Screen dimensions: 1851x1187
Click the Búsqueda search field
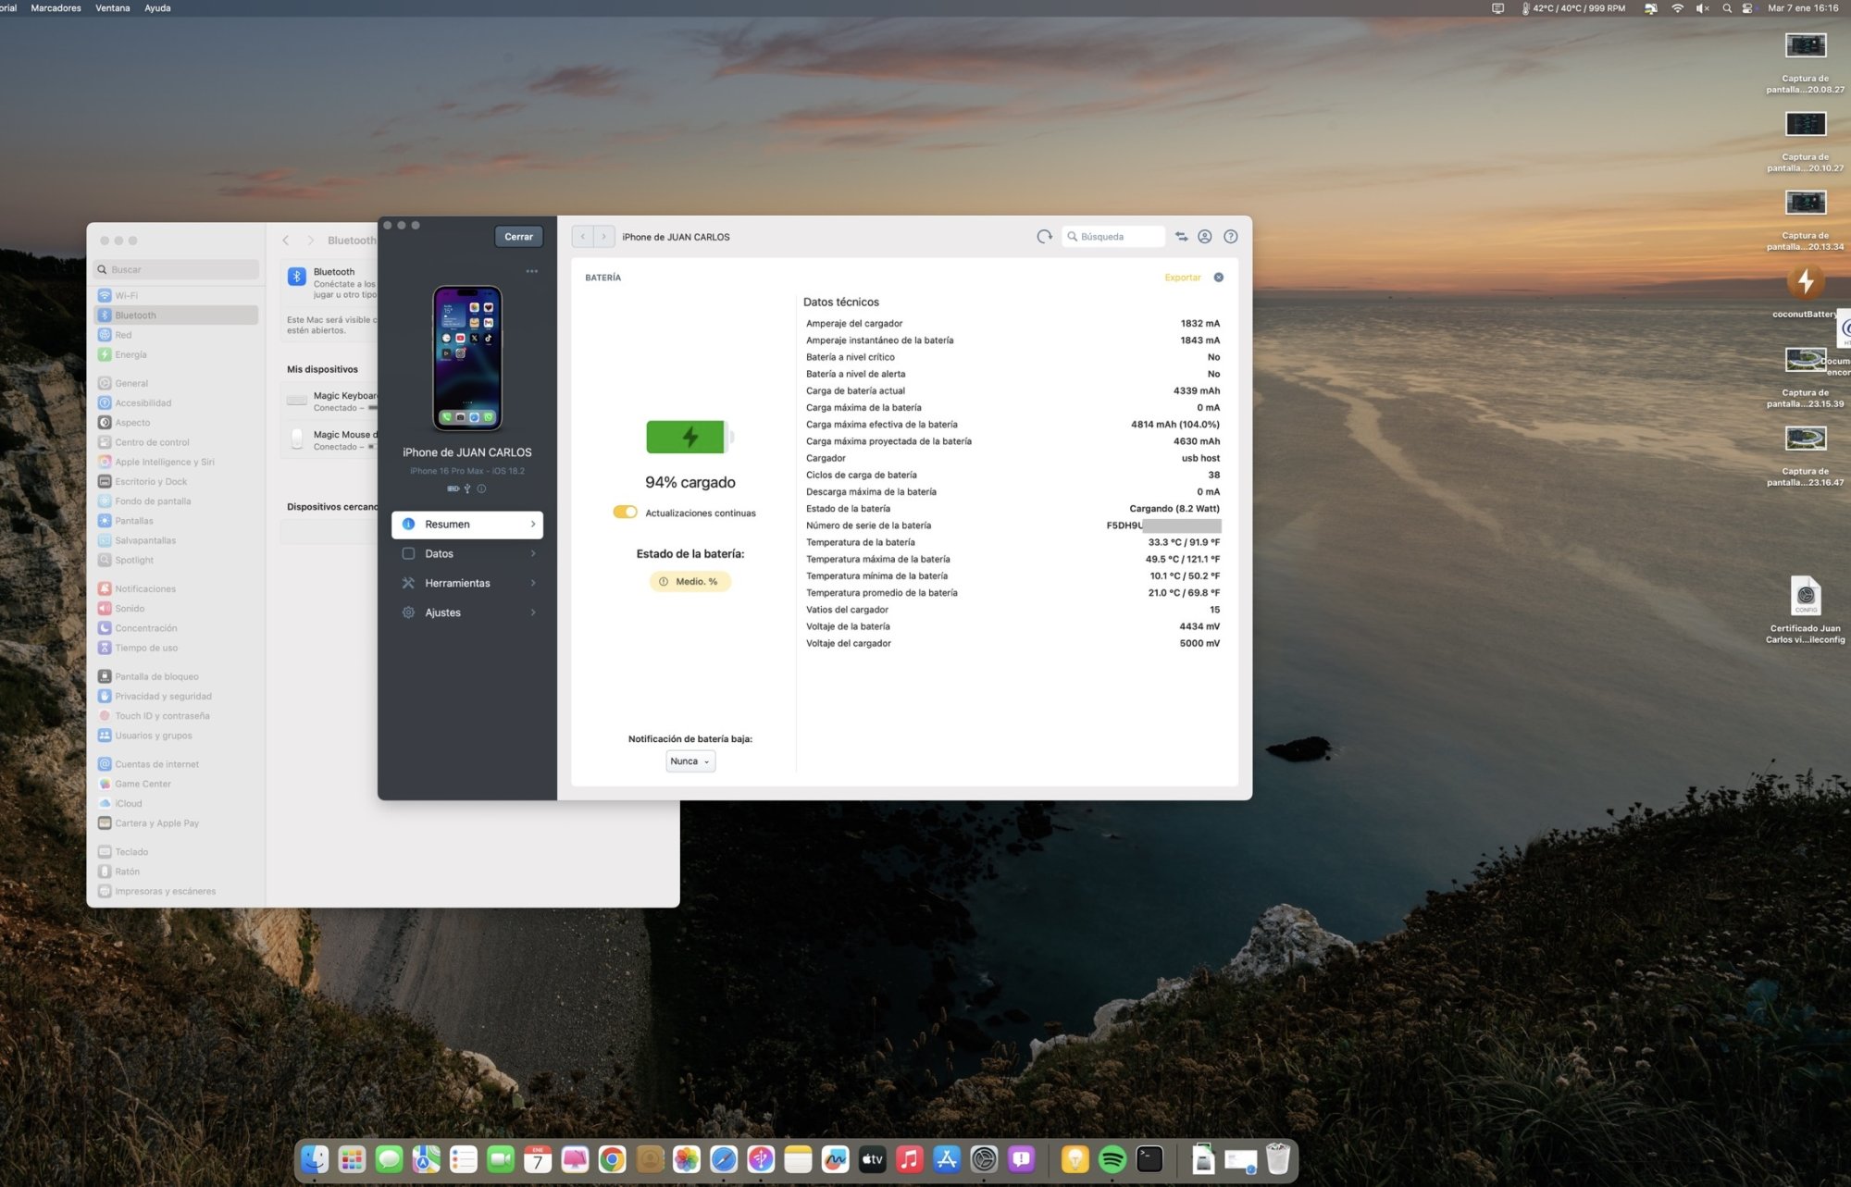click(1113, 237)
